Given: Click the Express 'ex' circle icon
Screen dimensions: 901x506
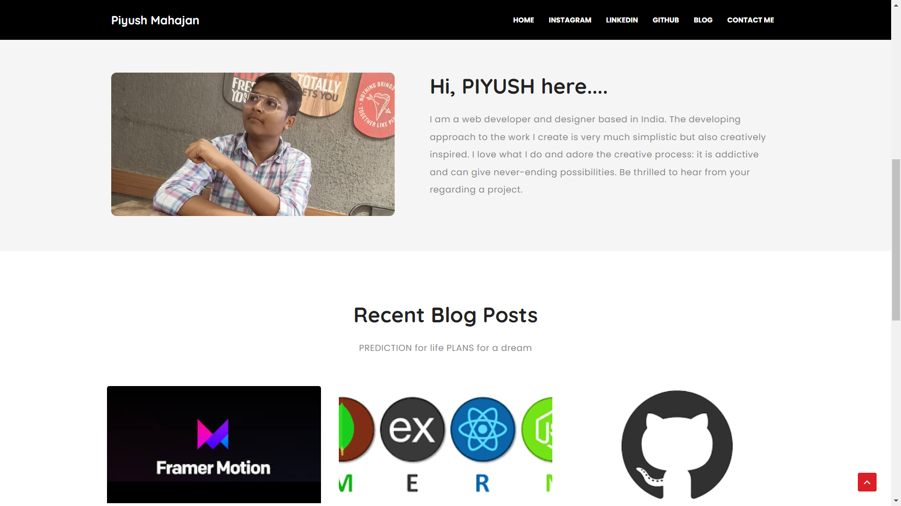Looking at the screenshot, I should coord(412,429).
